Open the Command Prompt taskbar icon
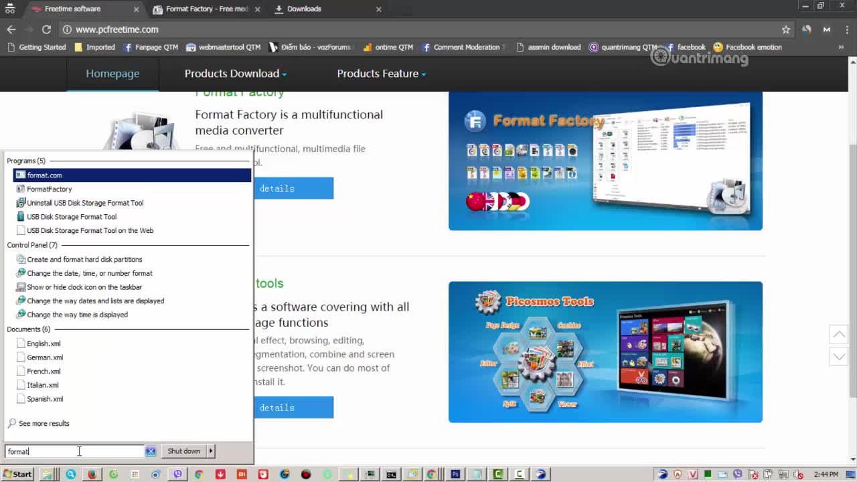This screenshot has width=857, height=482. pos(391,474)
